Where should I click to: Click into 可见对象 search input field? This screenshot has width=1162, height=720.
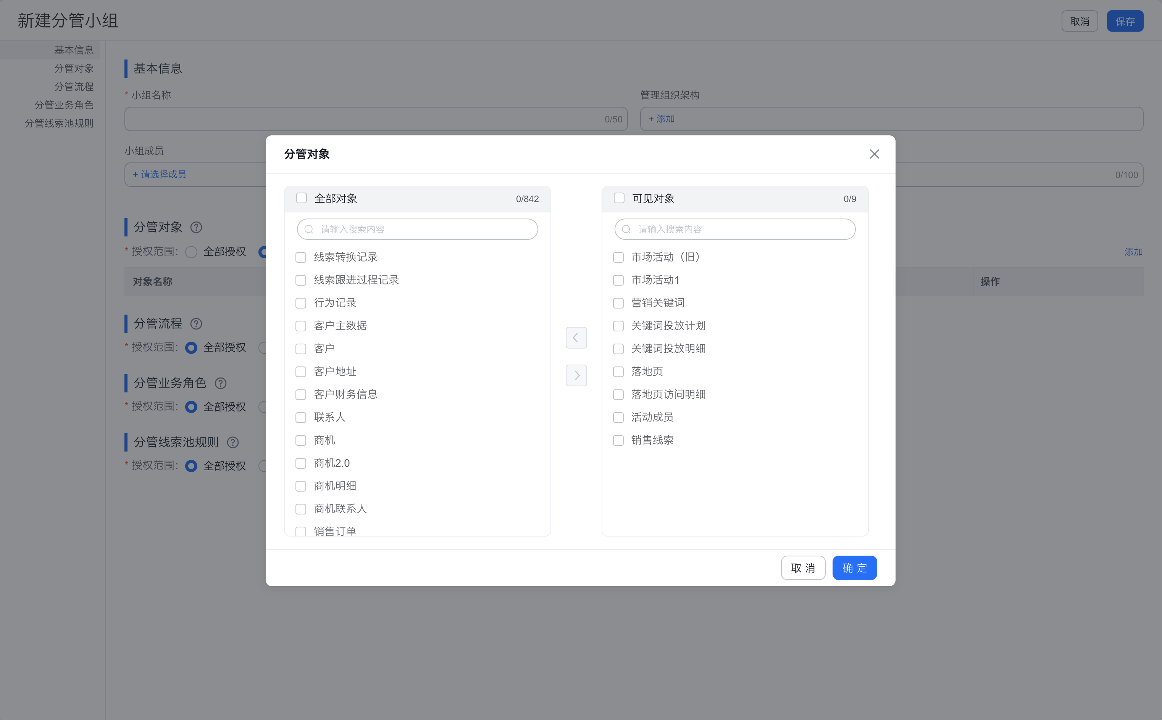coord(744,229)
